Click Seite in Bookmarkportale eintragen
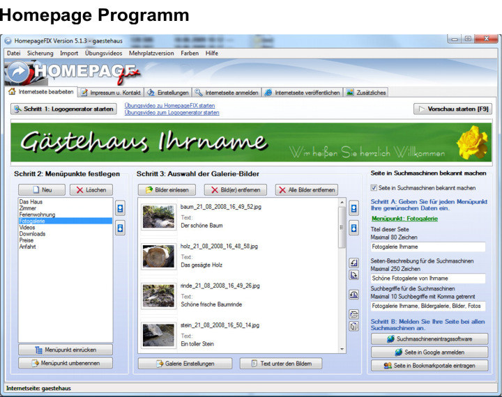Viewport: 502px width, 397px height. (x=429, y=366)
